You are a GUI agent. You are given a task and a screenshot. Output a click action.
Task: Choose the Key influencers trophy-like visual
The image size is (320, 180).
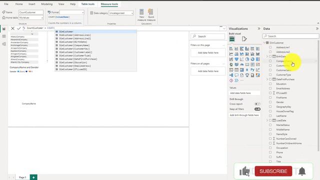pyautogui.click(x=247, y=75)
